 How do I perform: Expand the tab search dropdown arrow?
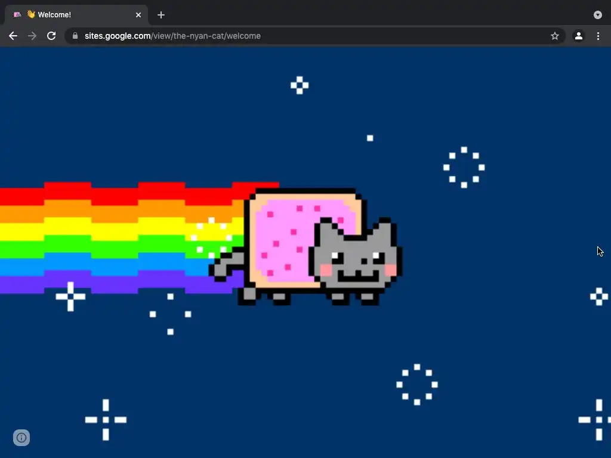point(597,15)
